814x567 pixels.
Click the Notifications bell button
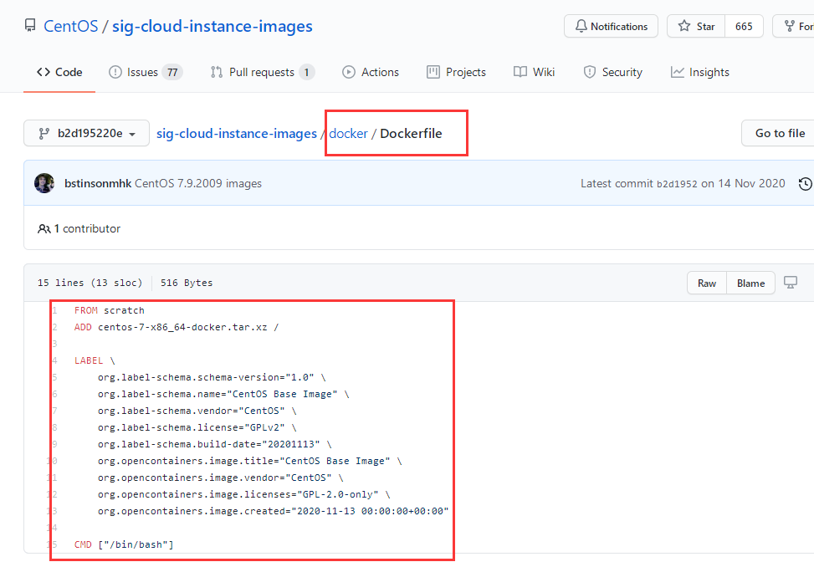(611, 27)
